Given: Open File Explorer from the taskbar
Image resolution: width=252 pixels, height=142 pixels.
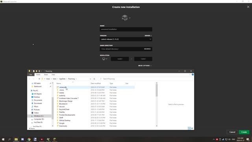Looking at the screenshot, I should [x=16, y=139].
